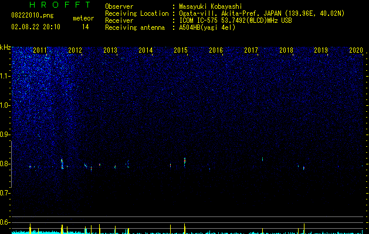Click the Ogata-vill. Akita-Pref. JAPAN location text
This screenshot has width=369, height=234.
tap(262, 13)
